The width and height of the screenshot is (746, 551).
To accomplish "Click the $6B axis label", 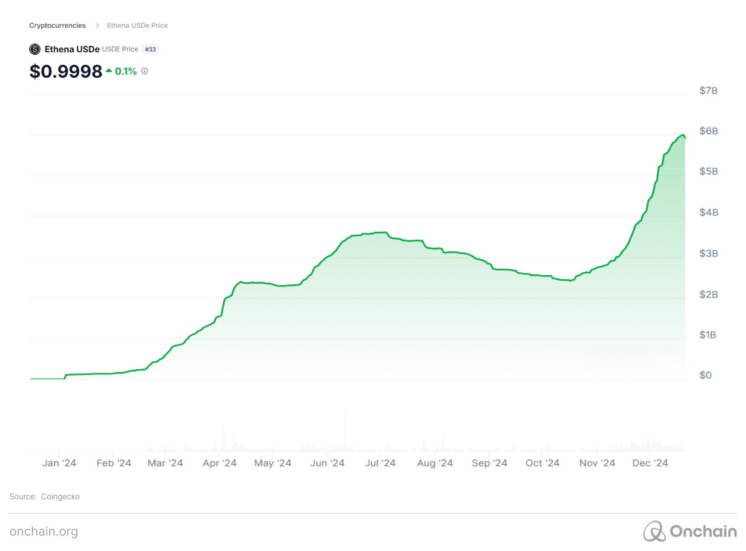I will (x=708, y=131).
